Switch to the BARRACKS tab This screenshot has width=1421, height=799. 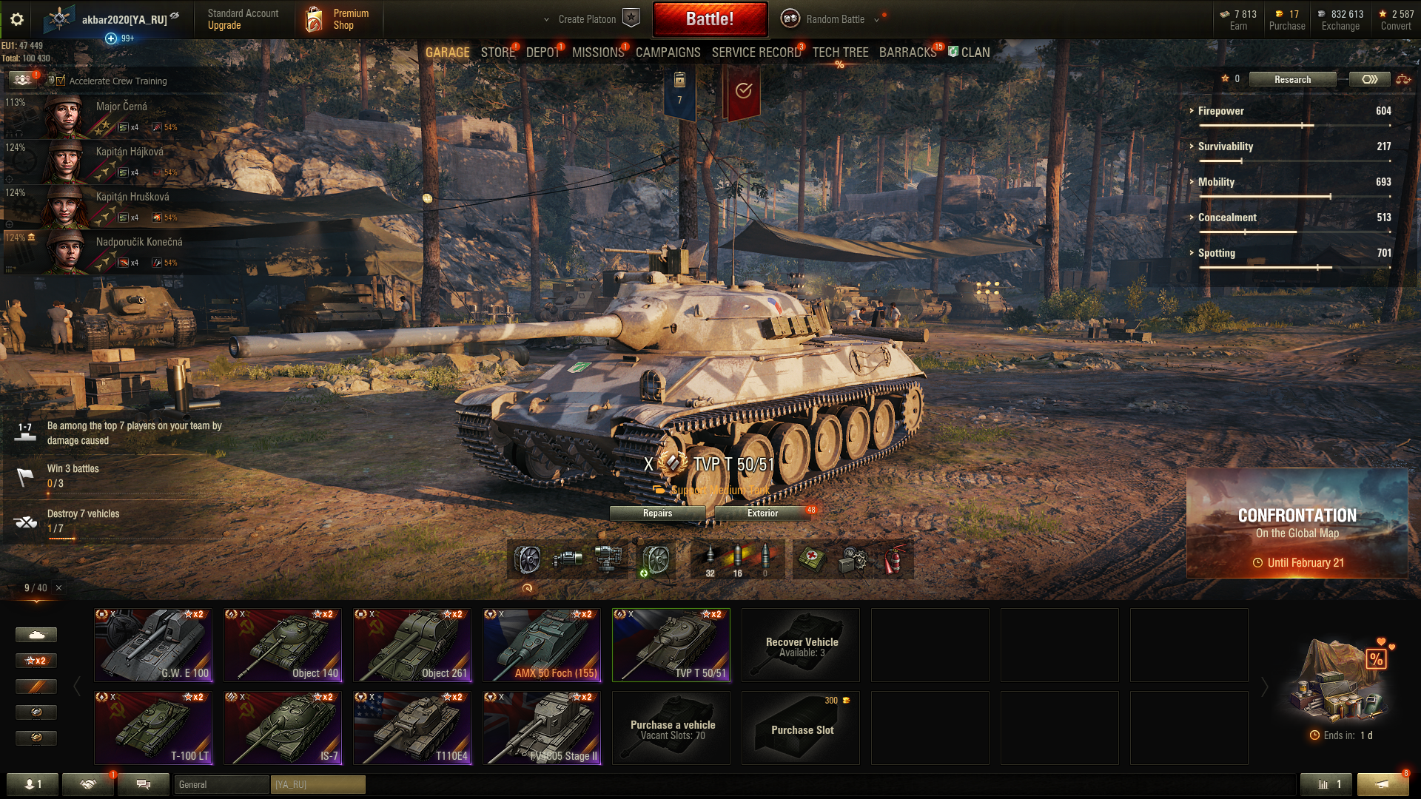click(x=907, y=53)
